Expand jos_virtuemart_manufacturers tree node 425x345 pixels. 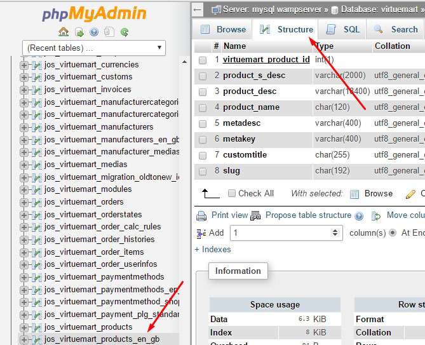(x=24, y=127)
